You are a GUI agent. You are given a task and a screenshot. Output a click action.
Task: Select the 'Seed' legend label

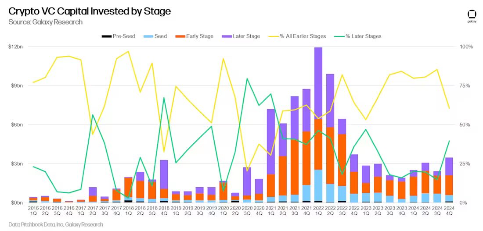pos(161,36)
